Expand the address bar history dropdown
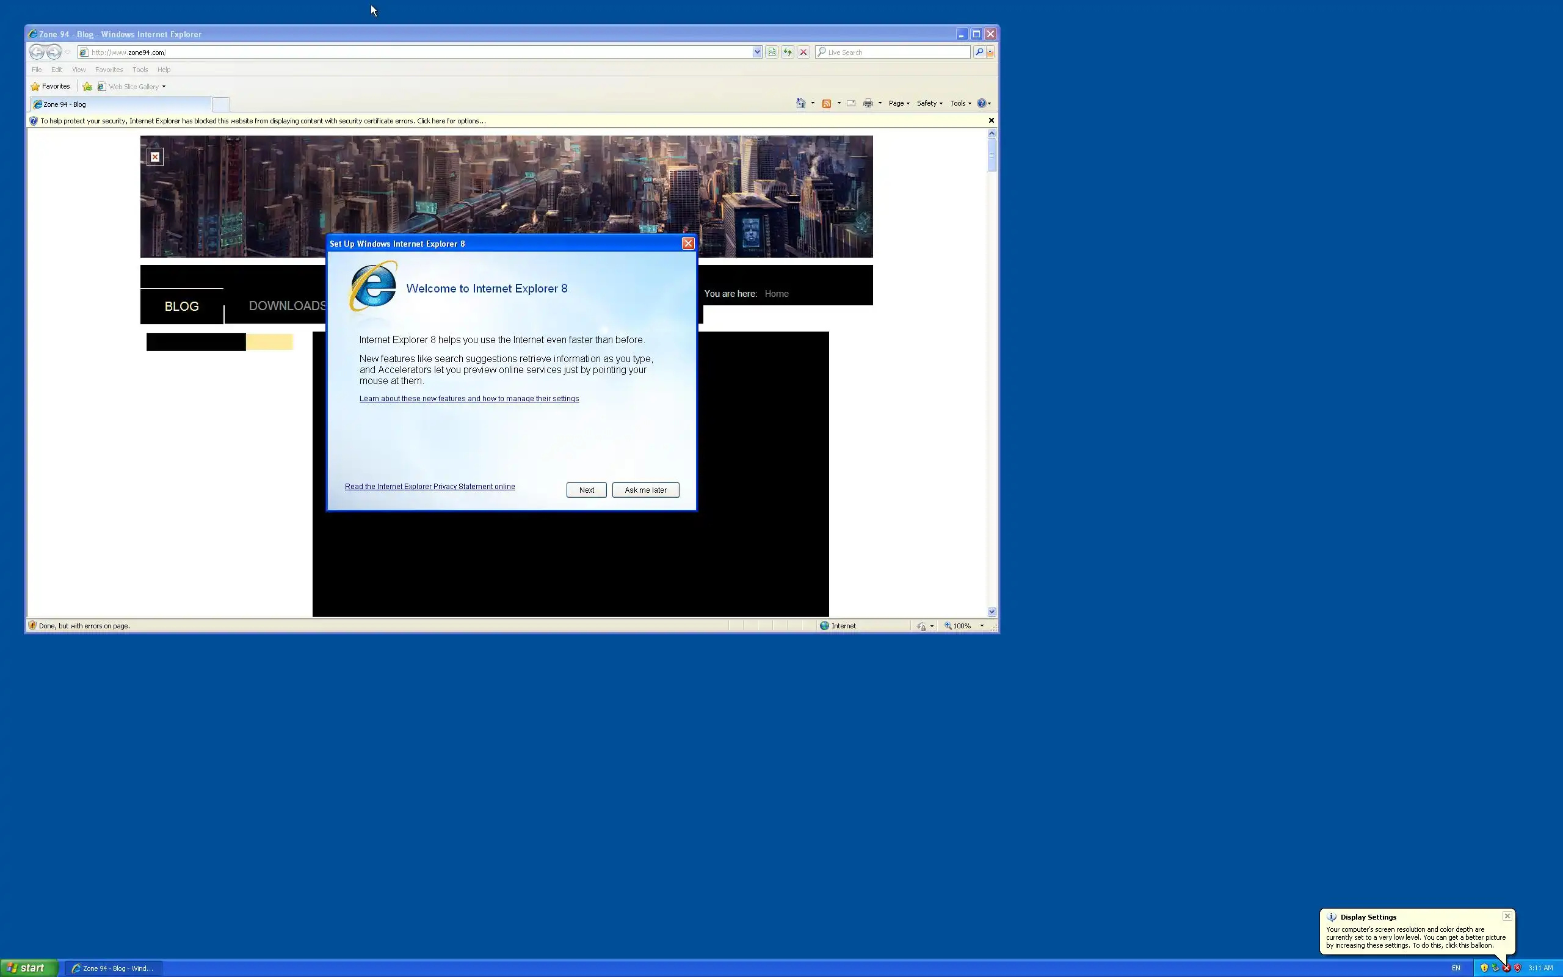1563x977 pixels. coord(757,53)
